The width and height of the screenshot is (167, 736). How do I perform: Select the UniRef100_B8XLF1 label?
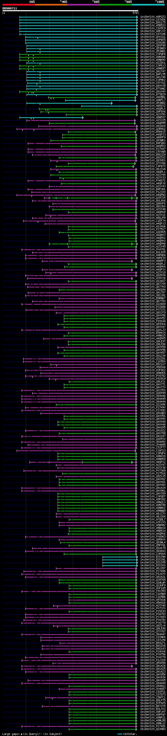click(153, 643)
